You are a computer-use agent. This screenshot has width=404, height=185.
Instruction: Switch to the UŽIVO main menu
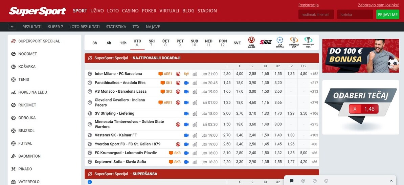97,11
